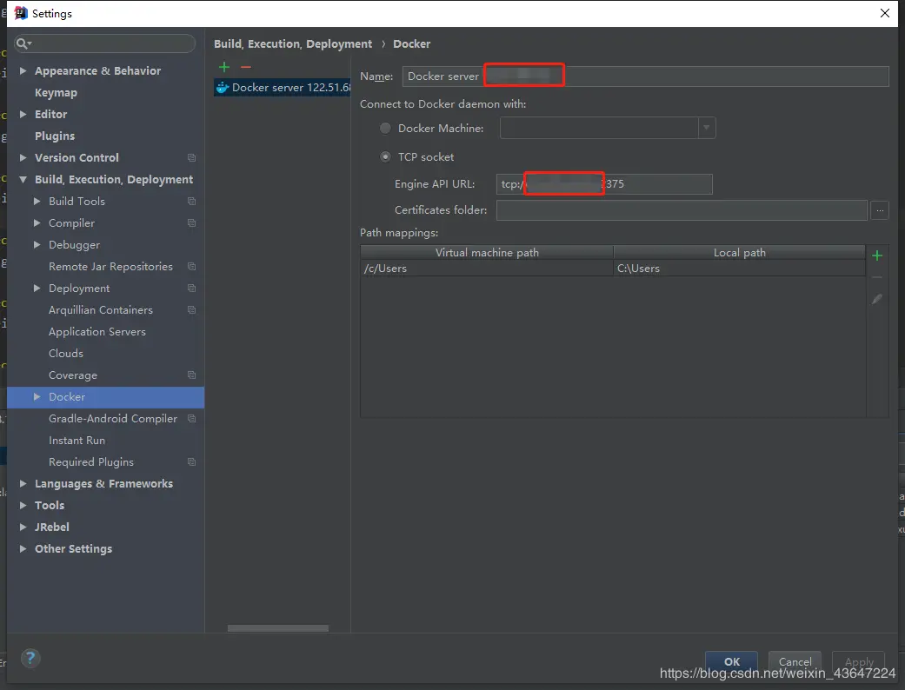This screenshot has width=905, height=690.
Task: Click the help question mark icon
Action: pos(30,658)
